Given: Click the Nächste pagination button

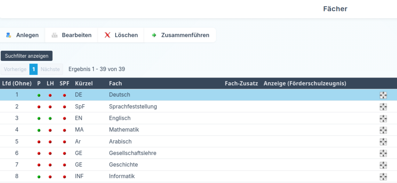Looking at the screenshot, I should pyautogui.click(x=50, y=69).
